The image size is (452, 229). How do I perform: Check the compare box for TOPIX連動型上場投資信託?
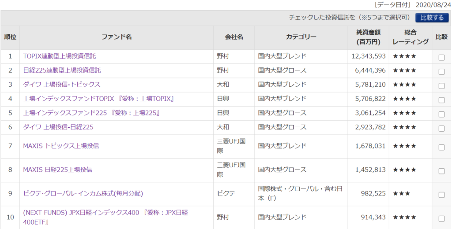click(441, 57)
